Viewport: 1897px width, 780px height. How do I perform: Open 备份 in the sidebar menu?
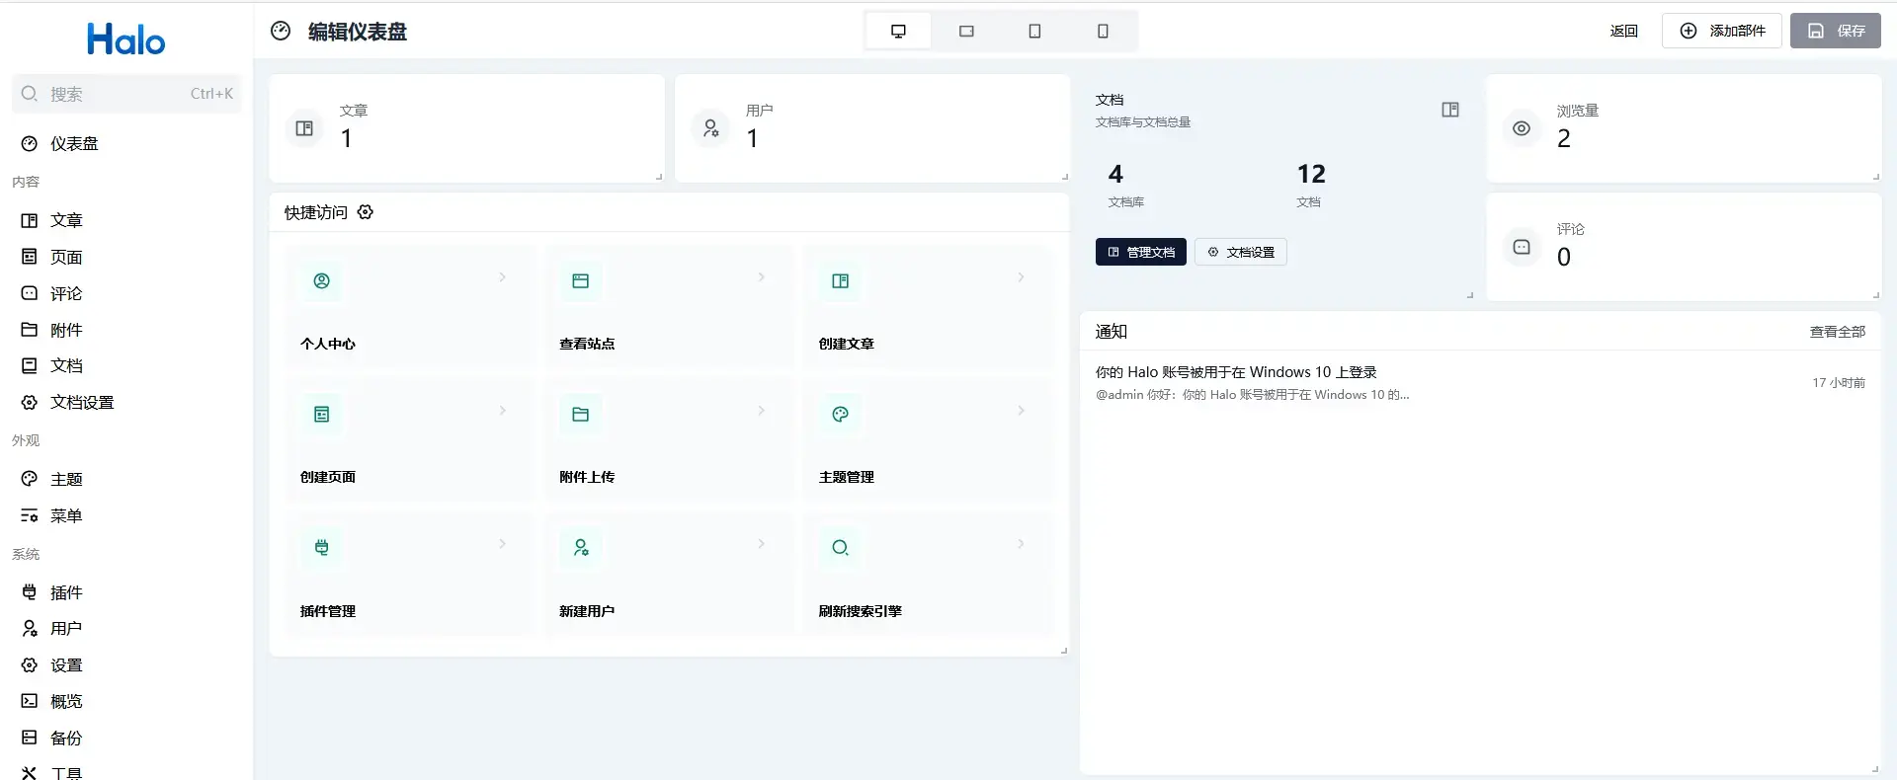tap(126, 738)
